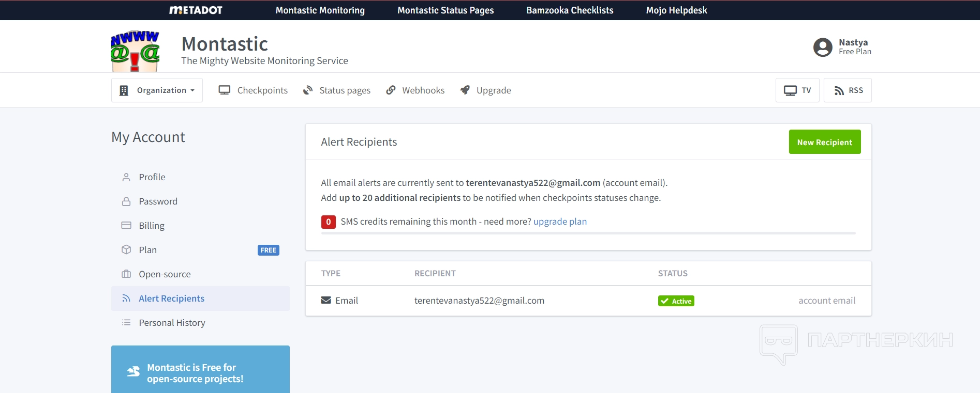Screen dimensions: 980x393
Task: Click the RSS button
Action: tap(848, 90)
